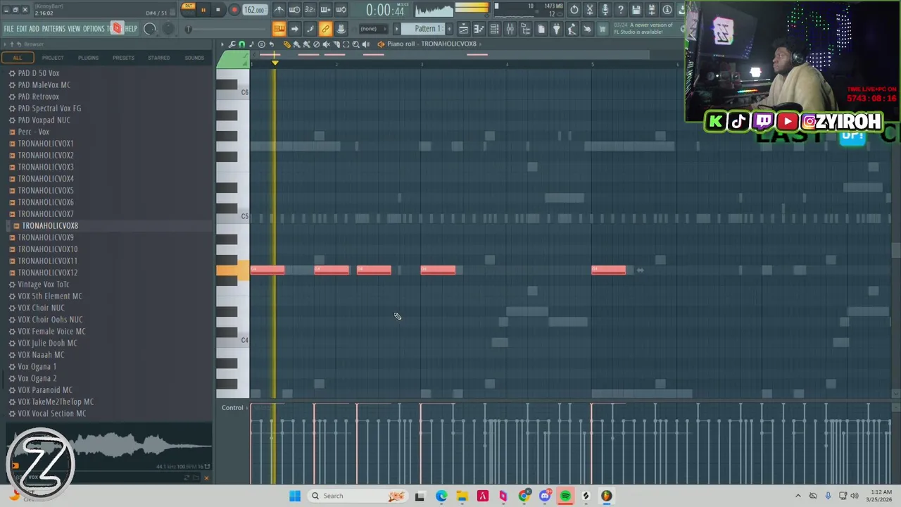The width and height of the screenshot is (901, 507).
Task: Click the one-click audio recording microphone icon
Action: (x=605, y=10)
